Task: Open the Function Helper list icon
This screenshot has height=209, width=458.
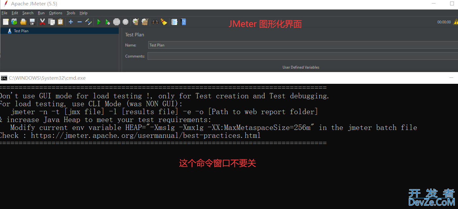Action: pos(174,22)
